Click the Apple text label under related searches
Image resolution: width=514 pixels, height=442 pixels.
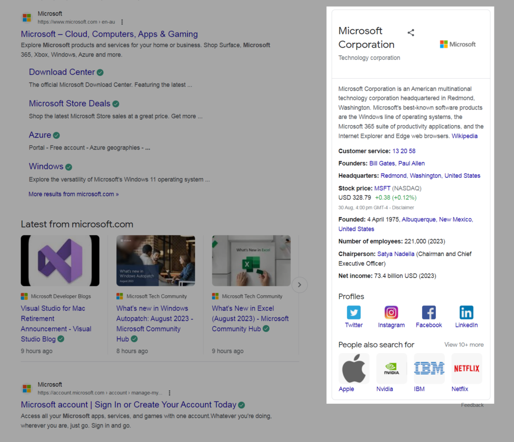346,389
